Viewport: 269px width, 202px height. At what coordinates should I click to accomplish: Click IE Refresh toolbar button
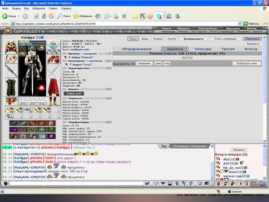click(44, 16)
